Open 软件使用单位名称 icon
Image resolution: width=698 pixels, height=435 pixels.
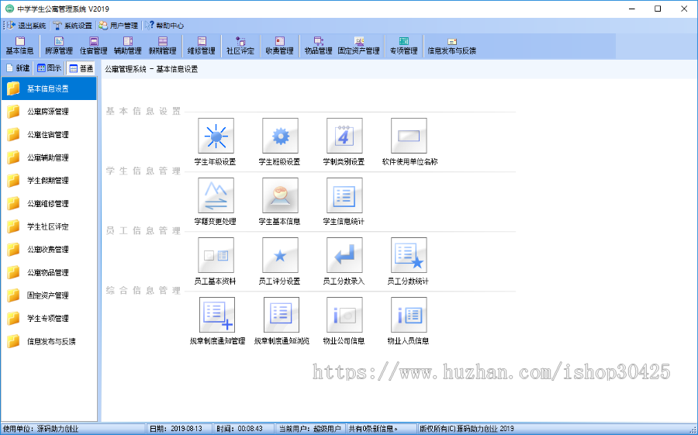409,136
